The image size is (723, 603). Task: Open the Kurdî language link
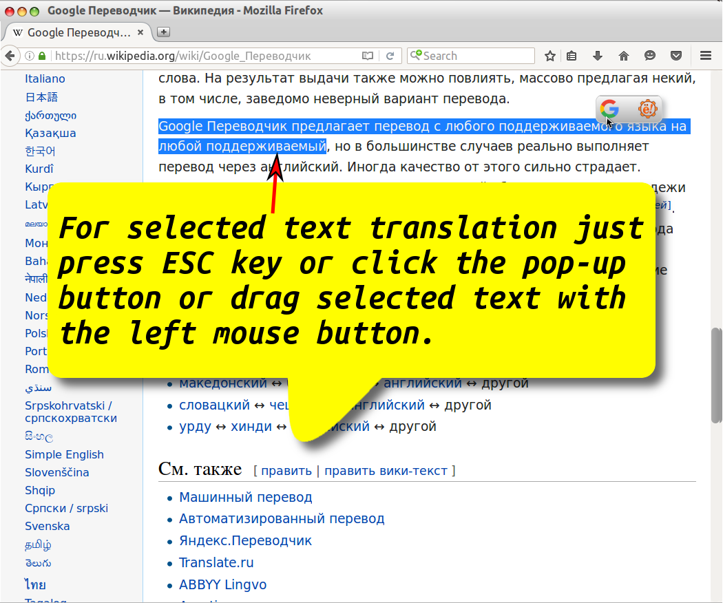pos(39,169)
